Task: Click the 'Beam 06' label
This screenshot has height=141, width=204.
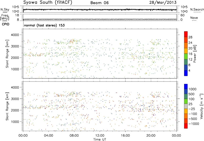Action: click(99, 3)
